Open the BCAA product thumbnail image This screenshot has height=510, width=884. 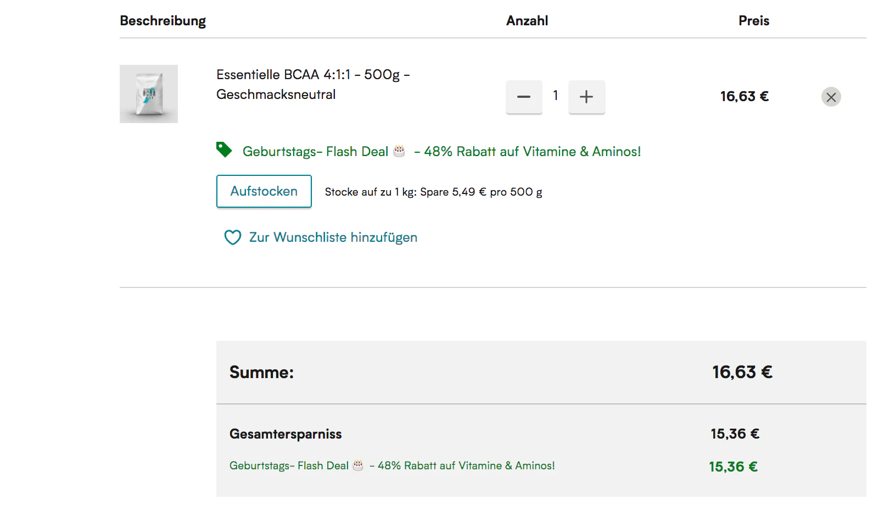(149, 94)
